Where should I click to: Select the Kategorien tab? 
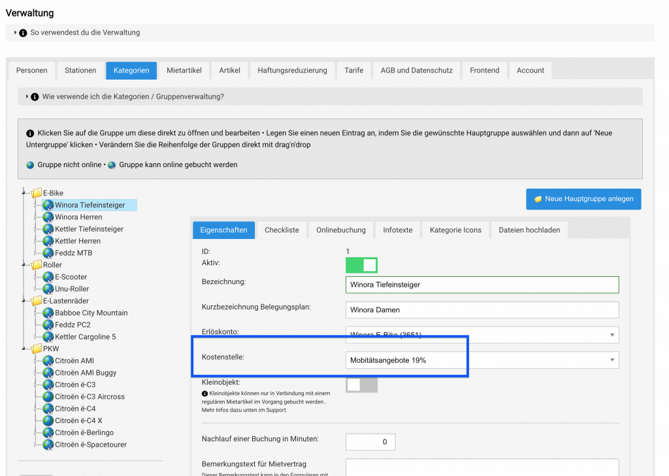[131, 71]
